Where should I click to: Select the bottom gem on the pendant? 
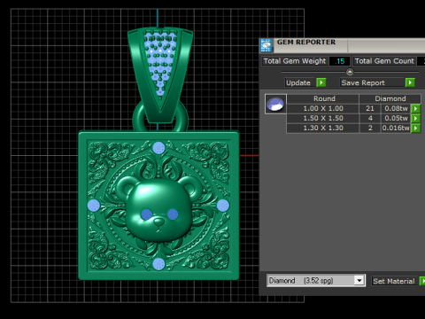click(x=158, y=264)
